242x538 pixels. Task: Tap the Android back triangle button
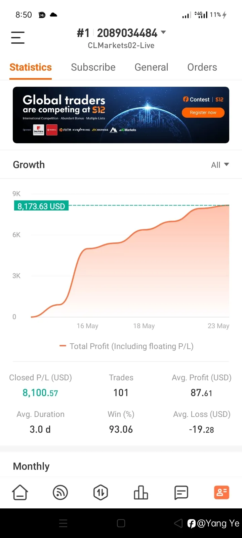click(x=178, y=523)
